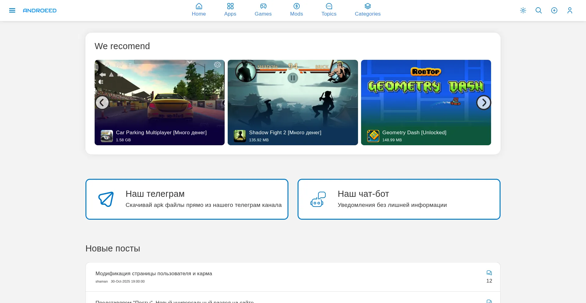This screenshot has width=586, height=303.
Task: Click the Categories layers icon
Action: [x=367, y=6]
